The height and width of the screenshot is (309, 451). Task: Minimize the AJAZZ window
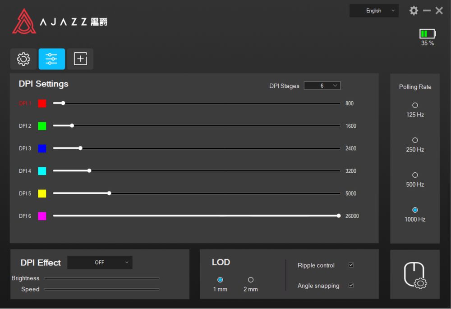[x=427, y=11]
